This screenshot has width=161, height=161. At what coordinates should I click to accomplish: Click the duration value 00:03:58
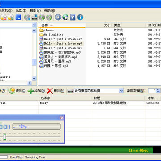click(153, 103)
